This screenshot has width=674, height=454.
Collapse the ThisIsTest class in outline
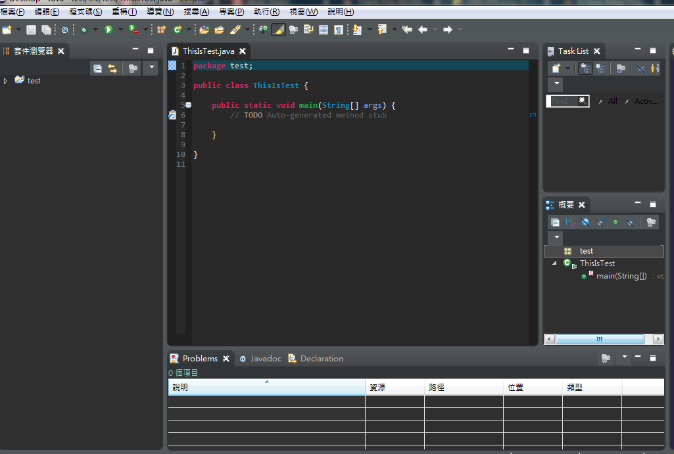point(554,263)
